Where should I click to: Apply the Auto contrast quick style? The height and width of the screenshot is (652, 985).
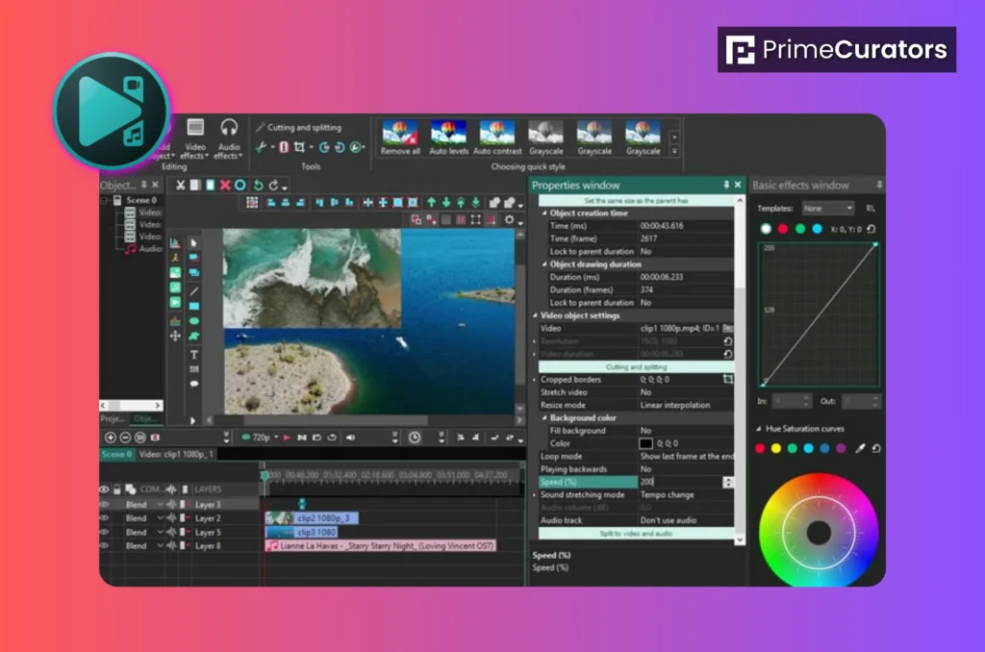496,135
